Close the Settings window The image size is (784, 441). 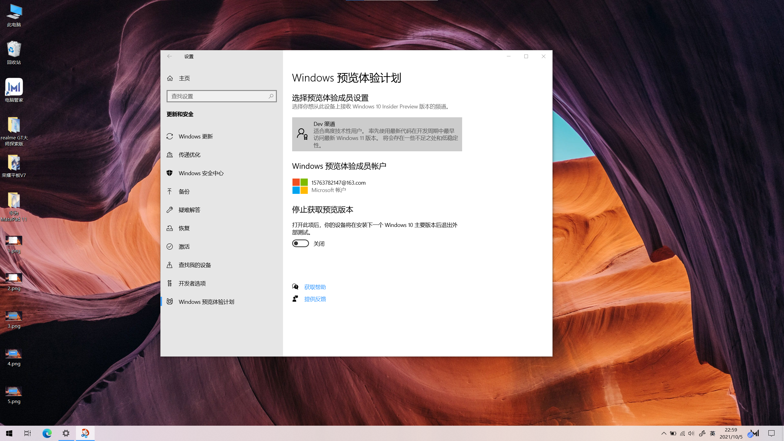(544, 56)
